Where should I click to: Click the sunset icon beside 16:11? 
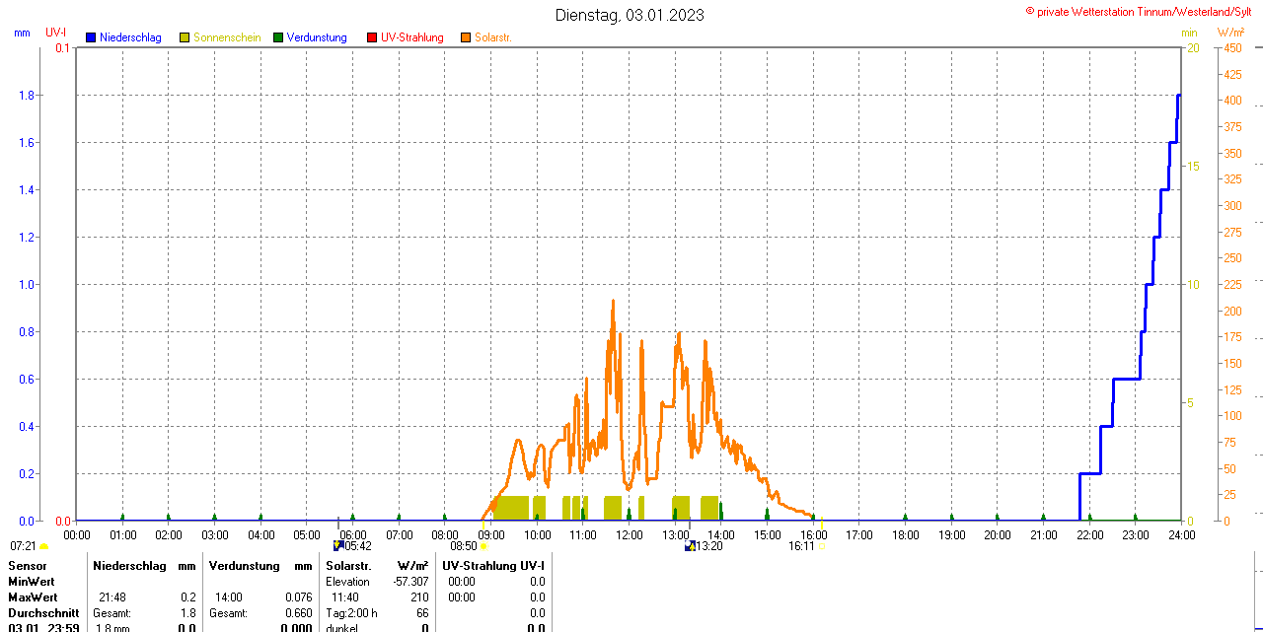(x=821, y=546)
